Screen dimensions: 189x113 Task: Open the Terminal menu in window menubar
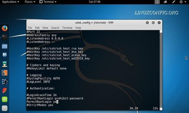67,28
